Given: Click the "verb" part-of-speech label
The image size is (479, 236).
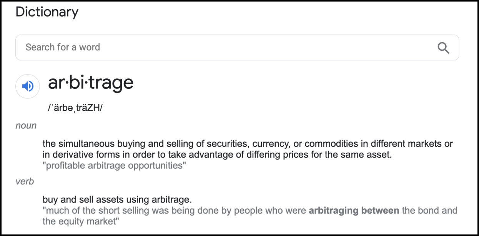Looking at the screenshot, I should (x=25, y=181).
